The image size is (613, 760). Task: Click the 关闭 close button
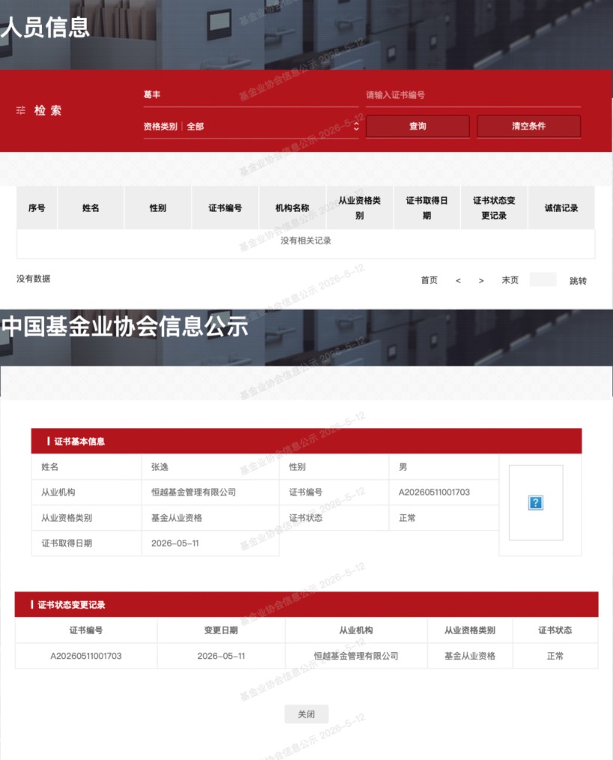pos(306,714)
